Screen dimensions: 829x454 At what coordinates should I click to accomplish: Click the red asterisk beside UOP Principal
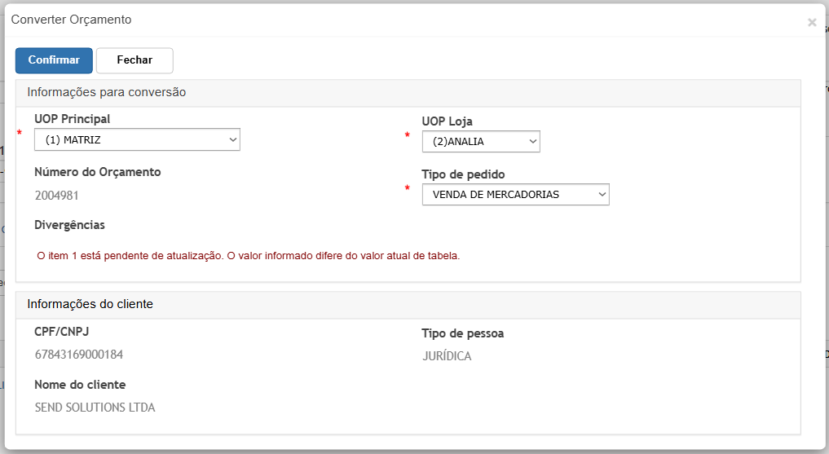20,133
